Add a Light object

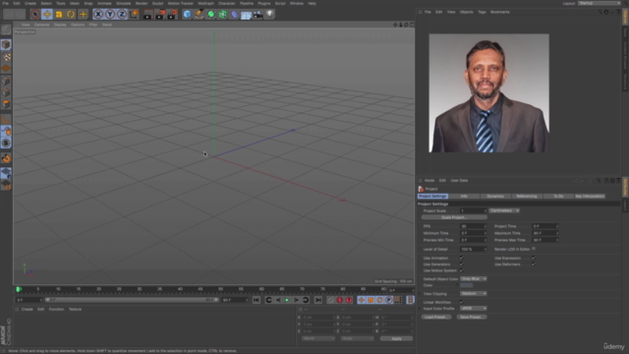tap(270, 15)
